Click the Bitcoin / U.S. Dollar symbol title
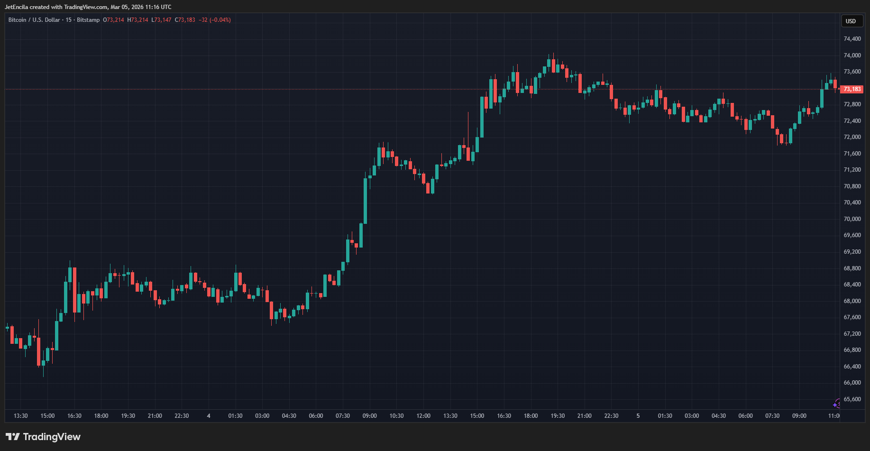The height and width of the screenshot is (451, 870). tap(34, 20)
